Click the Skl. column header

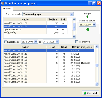[x=63, y=19]
